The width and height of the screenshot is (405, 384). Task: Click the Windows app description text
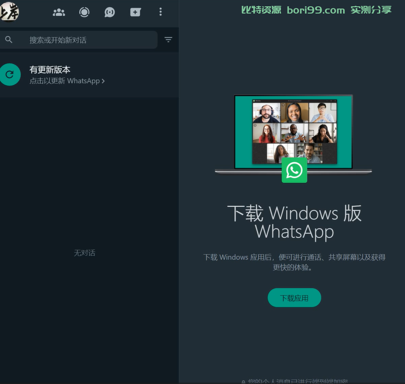pos(294,262)
